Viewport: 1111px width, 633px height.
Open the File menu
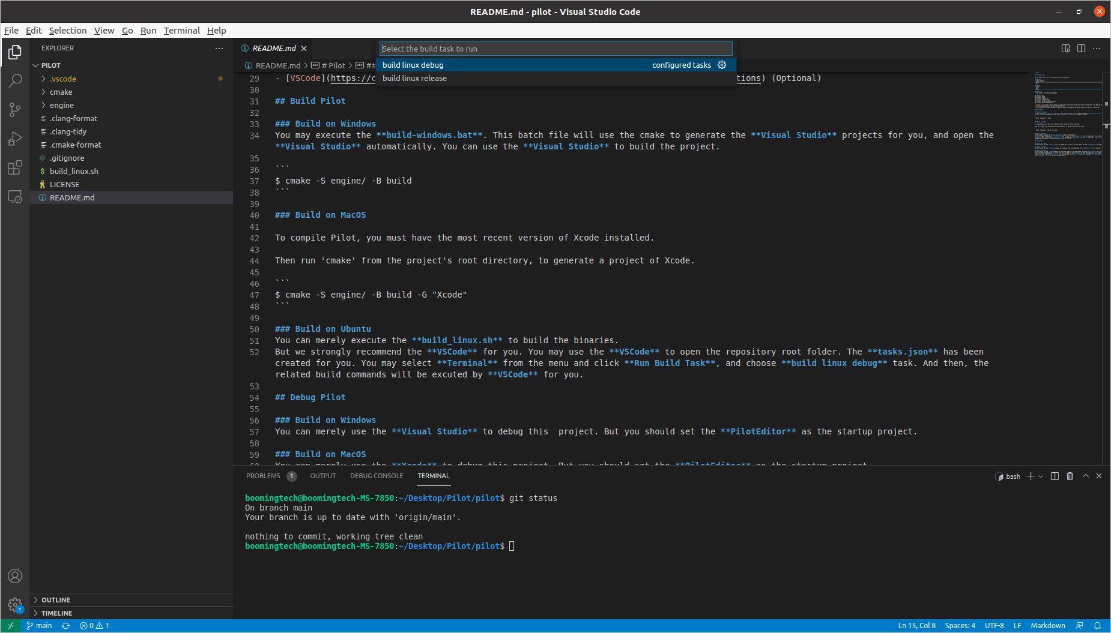click(11, 31)
